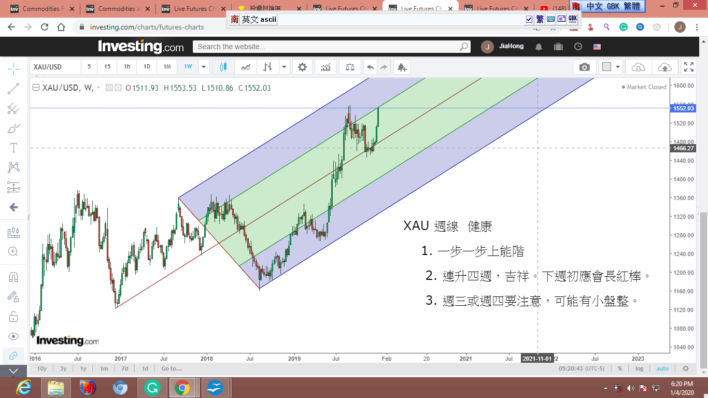Toggle stay in drawing mode

coord(13,296)
